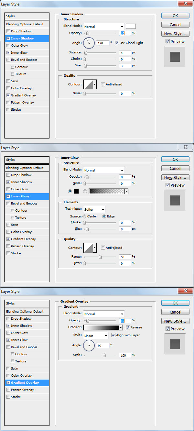Toggle Anti-aliased in Inner Shadow Quality section
This screenshot has height=431, width=194.
coord(103,84)
